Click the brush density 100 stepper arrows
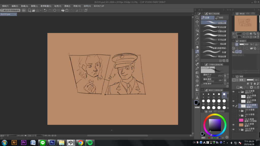The height and width of the screenshot is (146, 260). pyautogui.click(x=222, y=80)
